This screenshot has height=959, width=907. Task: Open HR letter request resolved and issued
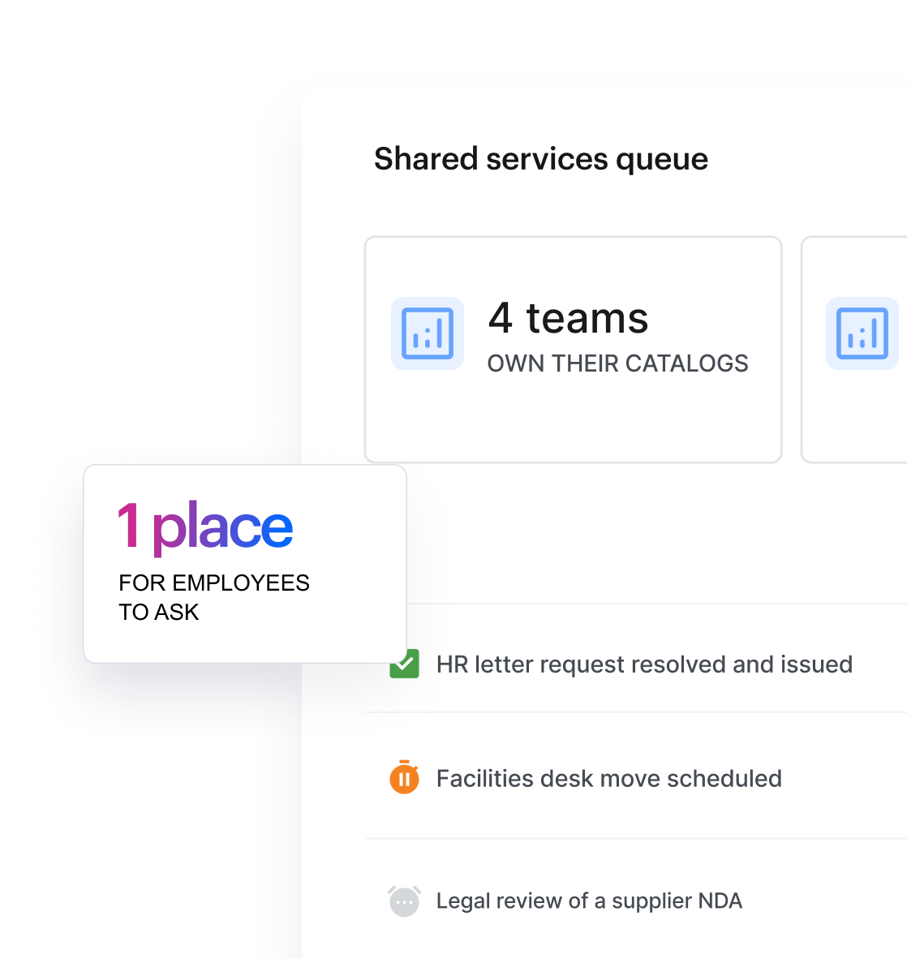pos(644,664)
